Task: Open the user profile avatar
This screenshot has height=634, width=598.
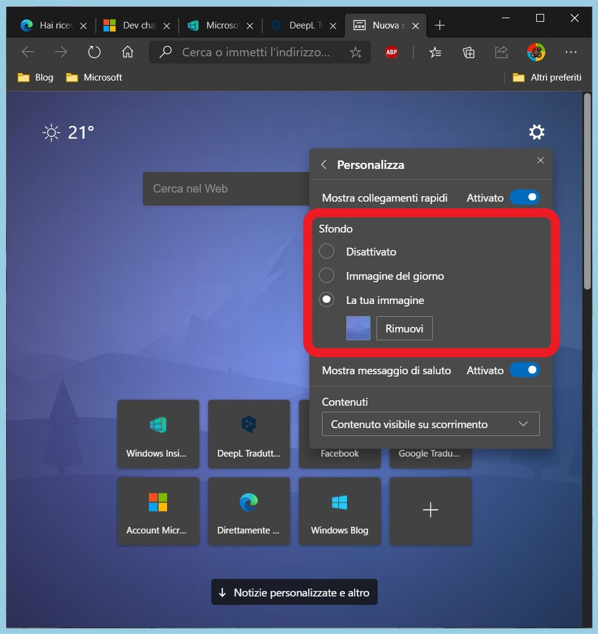Action: click(536, 52)
